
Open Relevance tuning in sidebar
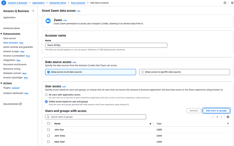tap(12, 69)
